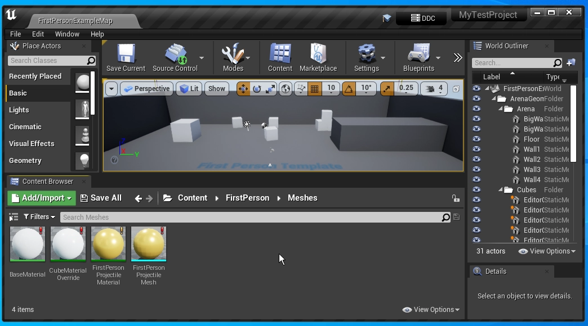Select the FirstPersonProjectileMaterial asset thumbnail
The height and width of the screenshot is (326, 588).
tap(108, 244)
